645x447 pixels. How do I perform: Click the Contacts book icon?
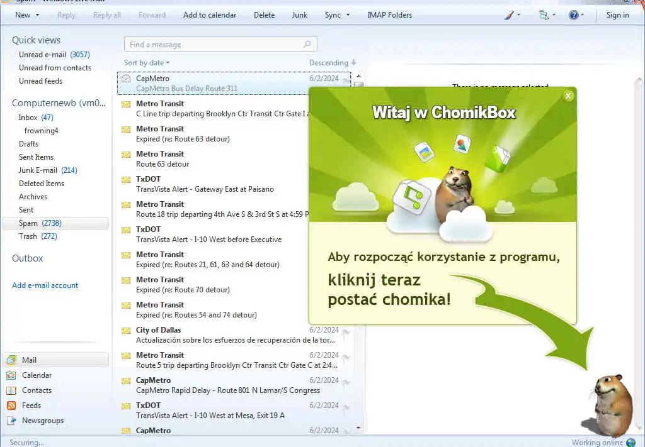pos(11,390)
